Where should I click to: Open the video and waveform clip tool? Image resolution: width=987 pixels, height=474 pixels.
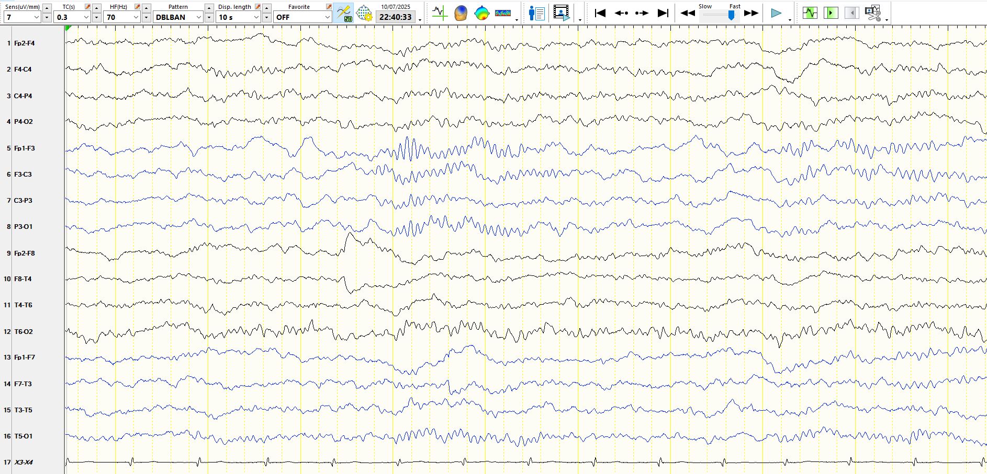(872, 13)
